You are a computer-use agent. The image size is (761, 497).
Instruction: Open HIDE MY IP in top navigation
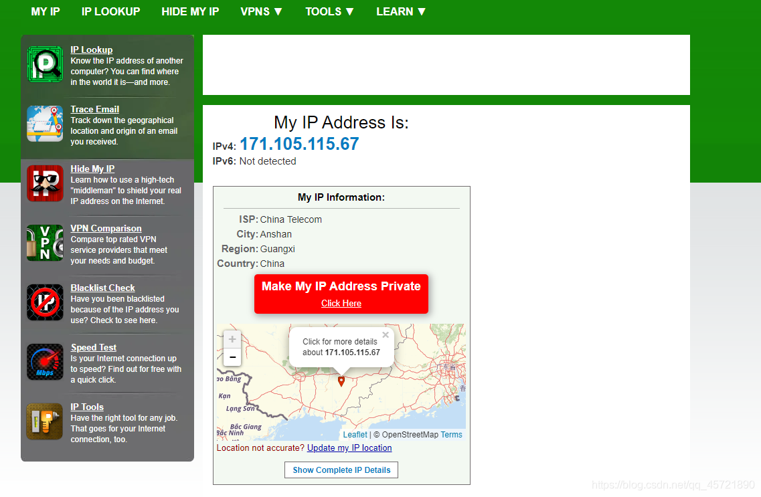pos(190,11)
